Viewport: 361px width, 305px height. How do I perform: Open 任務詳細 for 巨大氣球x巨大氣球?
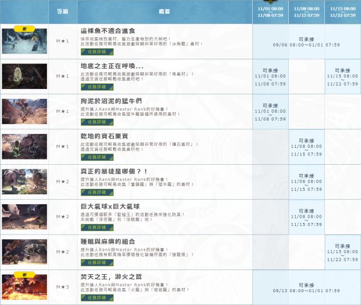pos(97,228)
